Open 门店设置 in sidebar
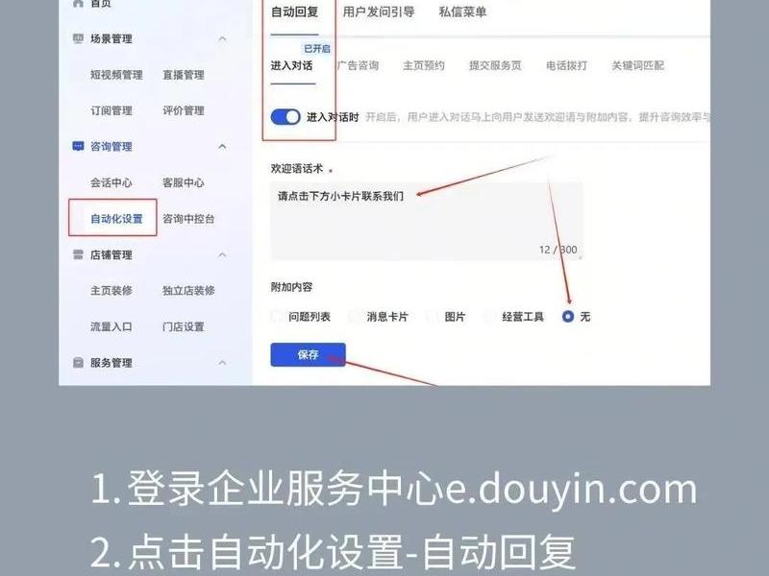 point(184,326)
